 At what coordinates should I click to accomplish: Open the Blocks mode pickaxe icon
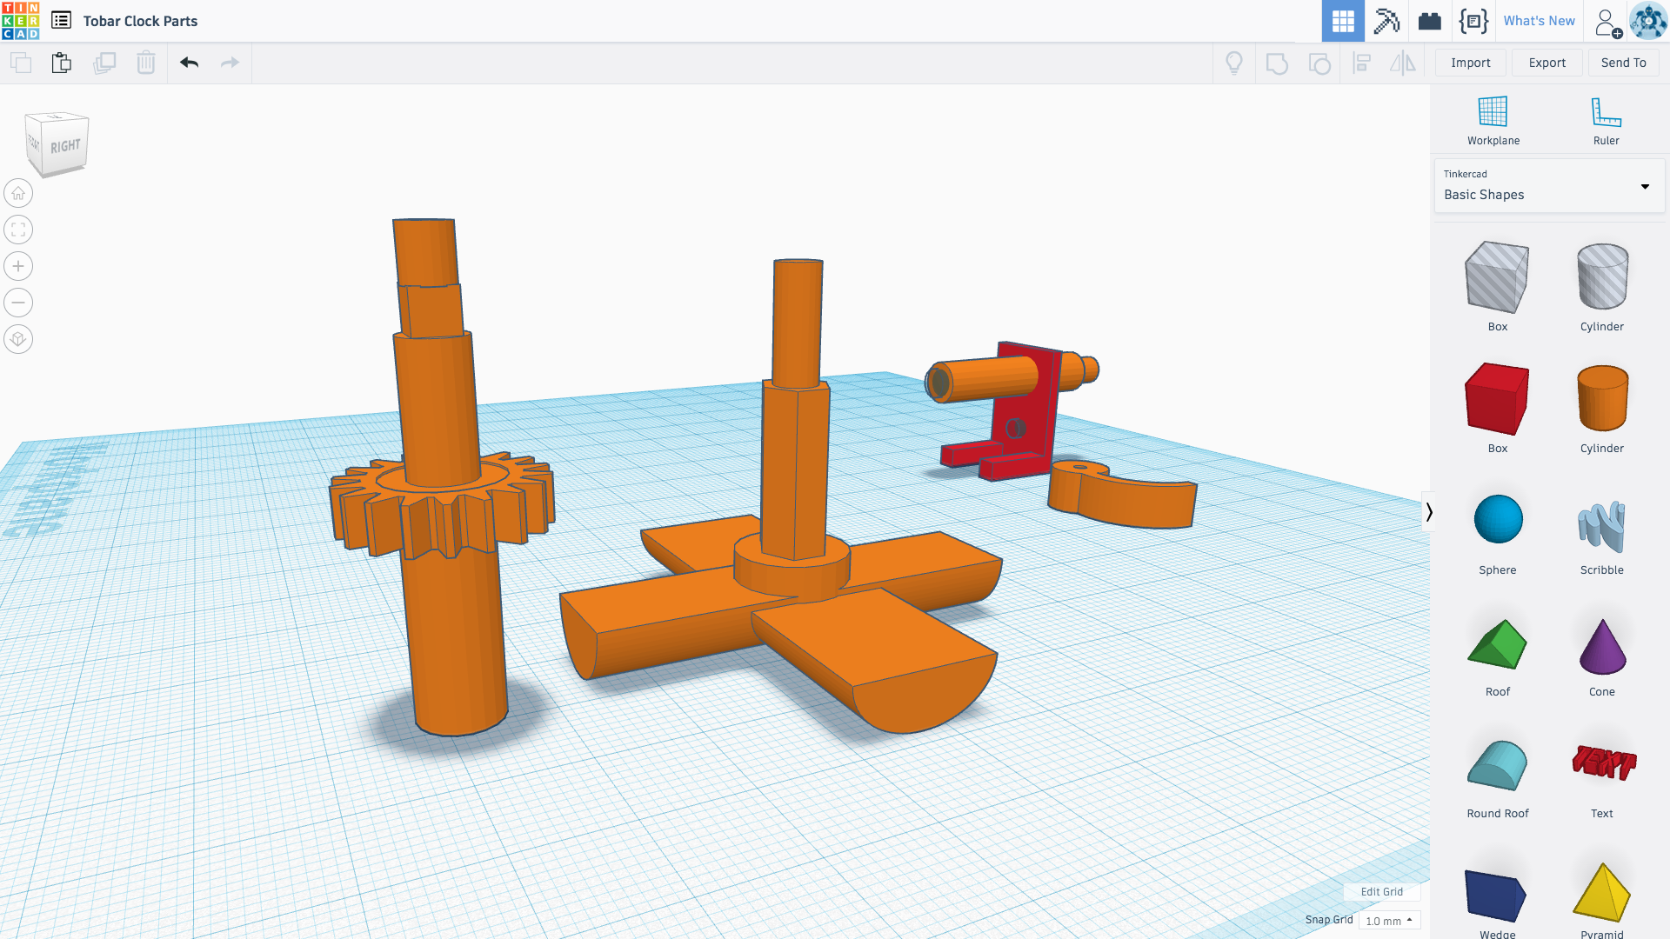click(1386, 21)
